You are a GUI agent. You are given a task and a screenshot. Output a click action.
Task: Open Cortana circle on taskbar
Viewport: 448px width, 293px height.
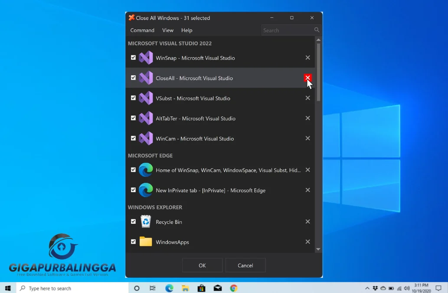click(x=137, y=288)
